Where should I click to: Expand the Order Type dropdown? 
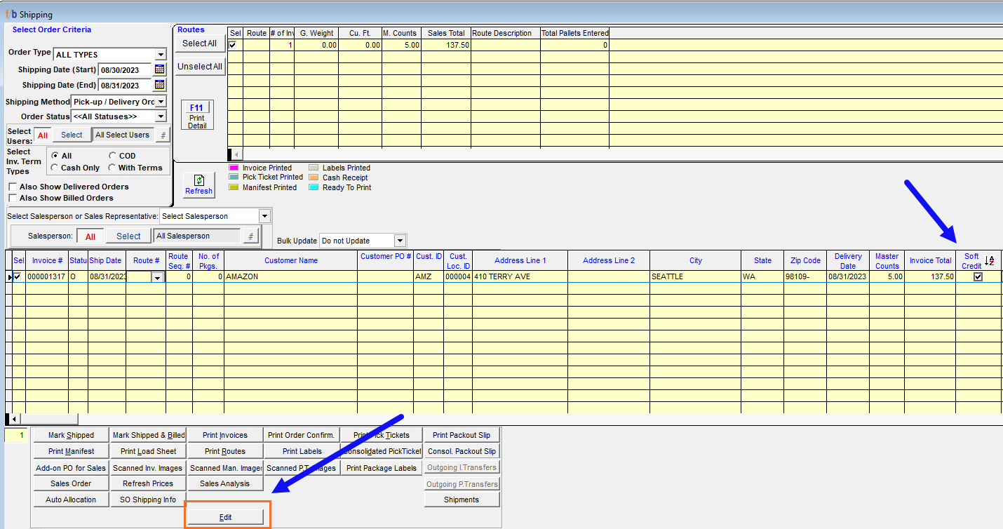tap(161, 55)
